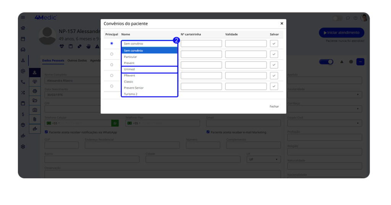Viewport: 391px width, 205px height.
Task: Click the green WhatsApp button by phone field
Action: click(x=115, y=123)
